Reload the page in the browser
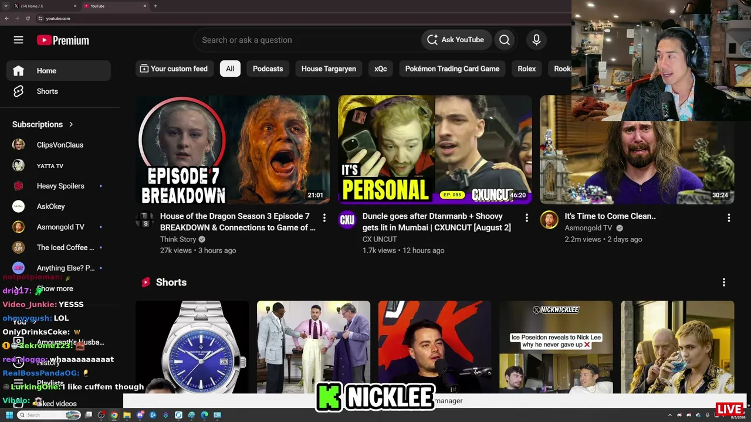Viewport: 751px width, 422px height. click(28, 18)
